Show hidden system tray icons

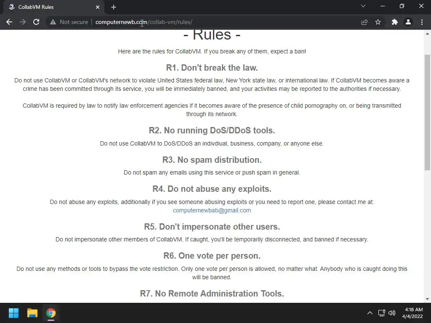coord(370,313)
